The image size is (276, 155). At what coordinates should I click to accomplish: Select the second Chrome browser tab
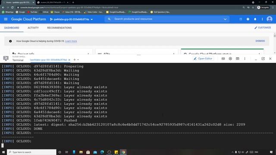(x=53, y=3)
